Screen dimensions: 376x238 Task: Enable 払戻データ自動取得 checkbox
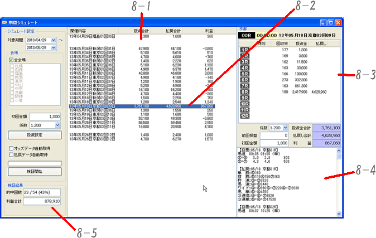click(x=12, y=154)
